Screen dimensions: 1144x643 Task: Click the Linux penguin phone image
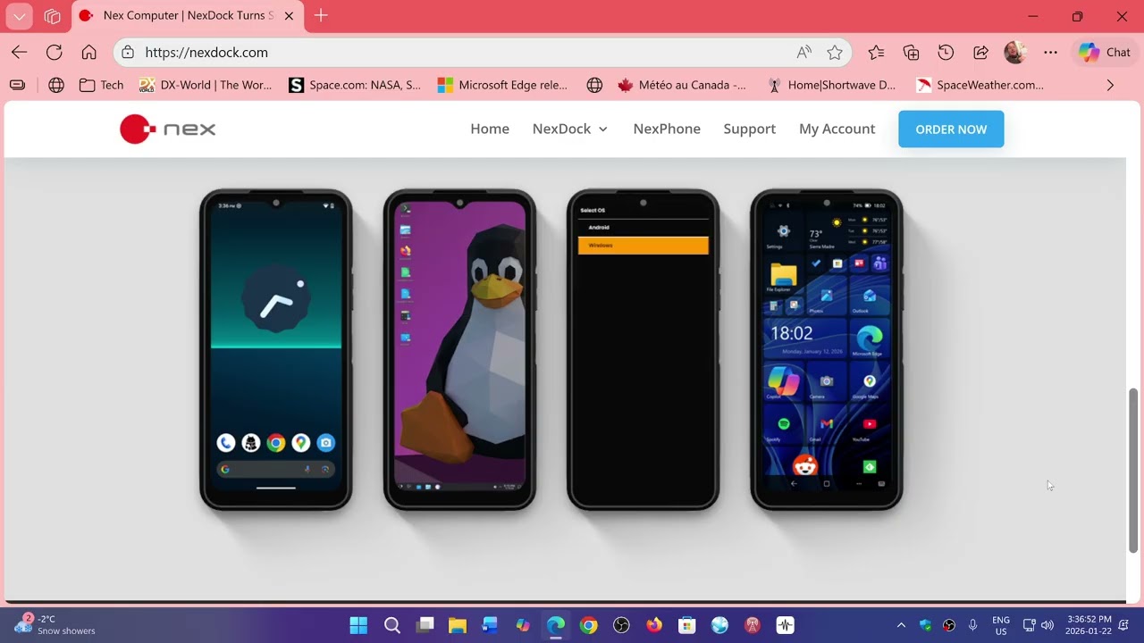(459, 350)
